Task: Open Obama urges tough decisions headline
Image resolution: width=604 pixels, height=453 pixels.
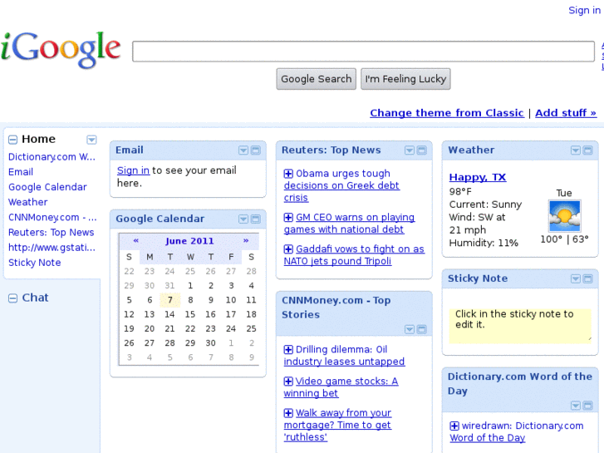Action: tap(341, 186)
